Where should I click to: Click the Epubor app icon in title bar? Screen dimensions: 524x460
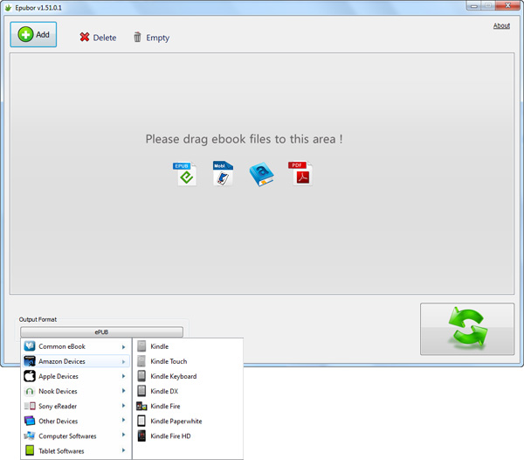(x=9, y=7)
